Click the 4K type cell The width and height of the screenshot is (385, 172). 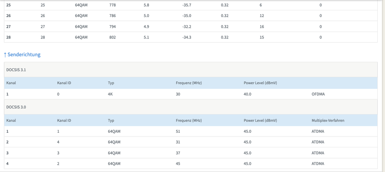[111, 94]
